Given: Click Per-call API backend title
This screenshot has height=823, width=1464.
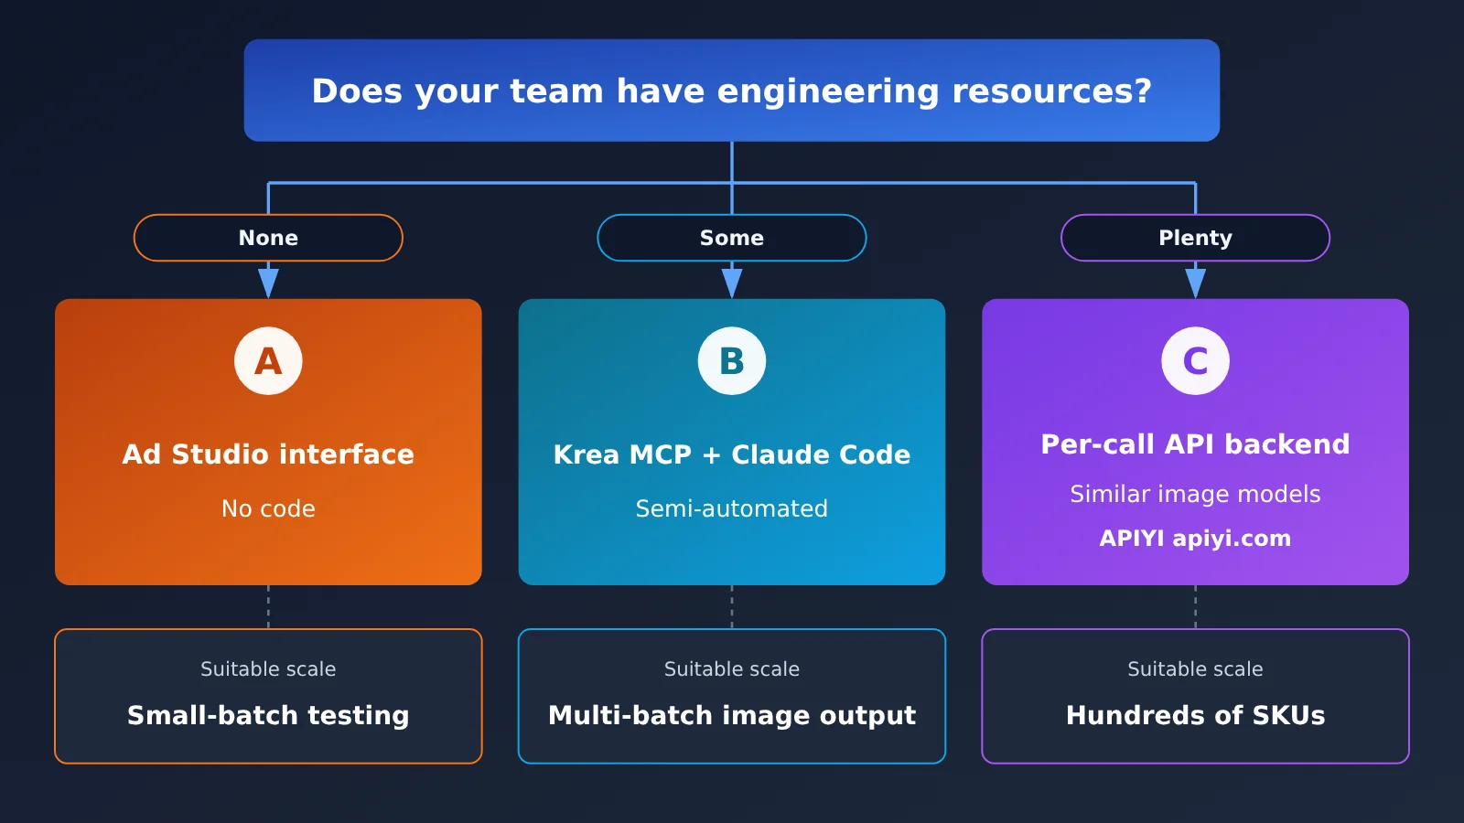Looking at the screenshot, I should tap(1195, 444).
